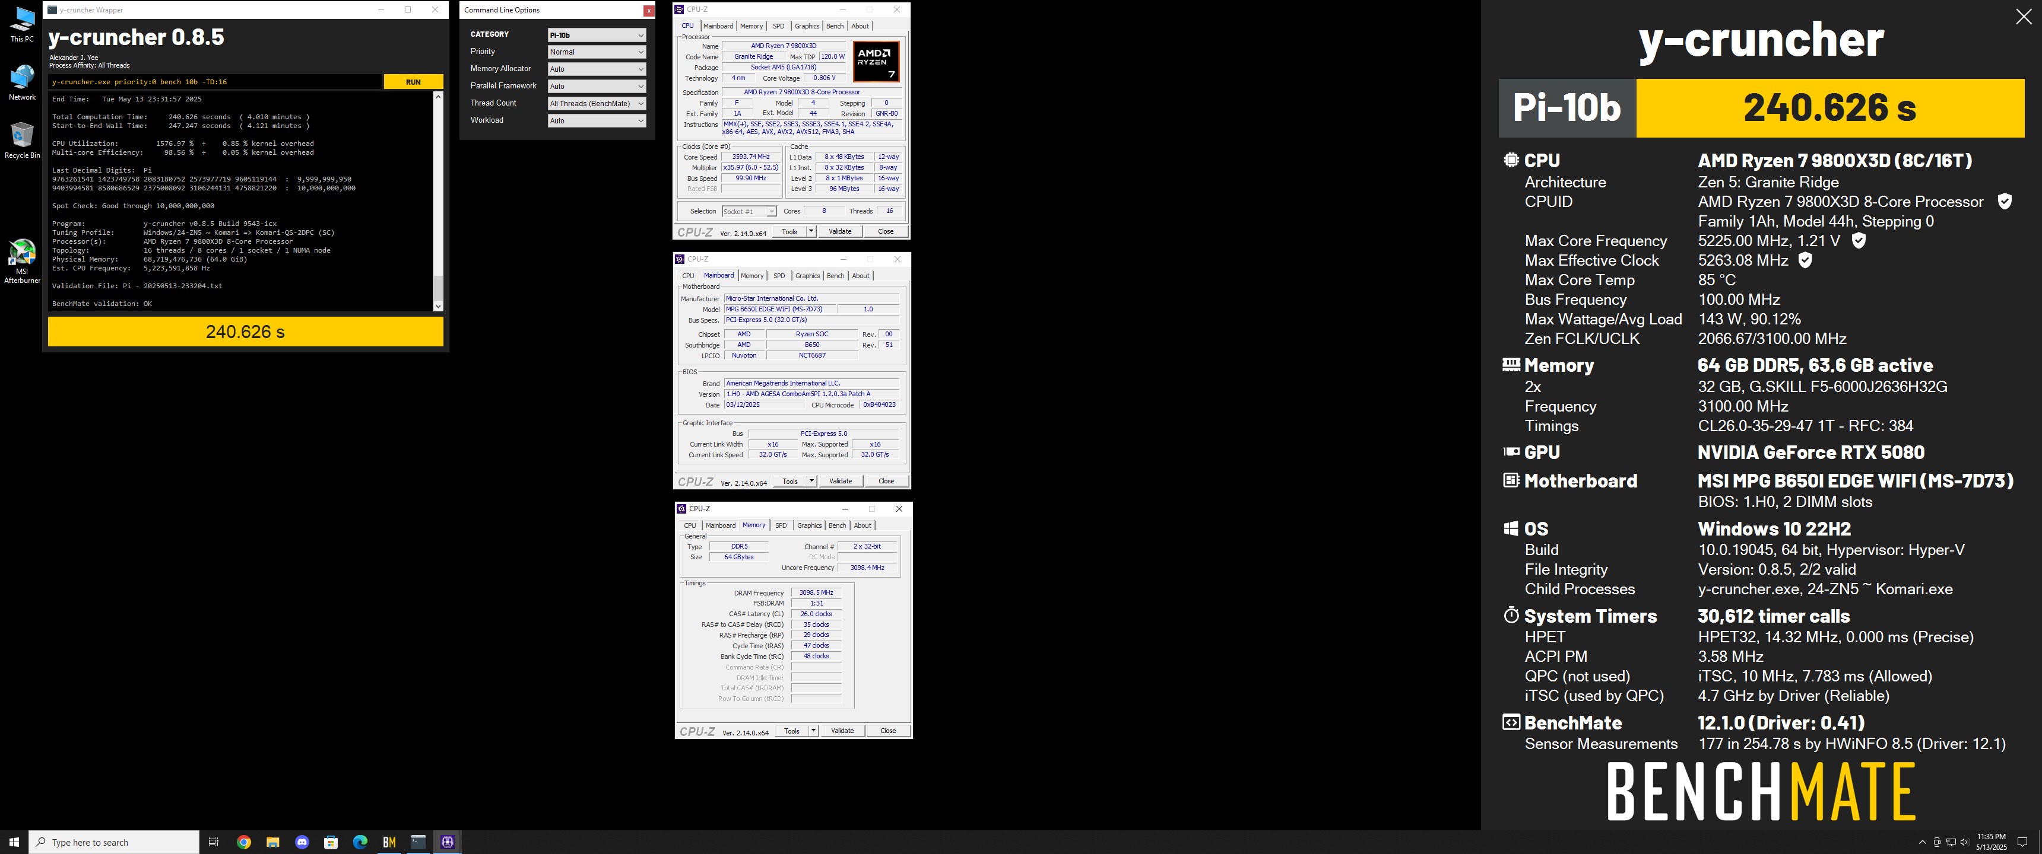This screenshot has width=2042, height=854.
Task: Open the Action Center notifications icon
Action: point(2022,842)
